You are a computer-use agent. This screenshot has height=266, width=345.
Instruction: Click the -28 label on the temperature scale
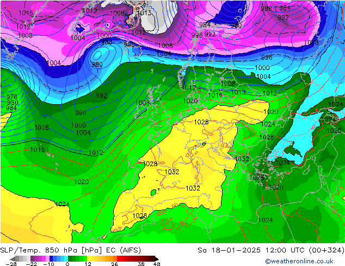coord(11,264)
